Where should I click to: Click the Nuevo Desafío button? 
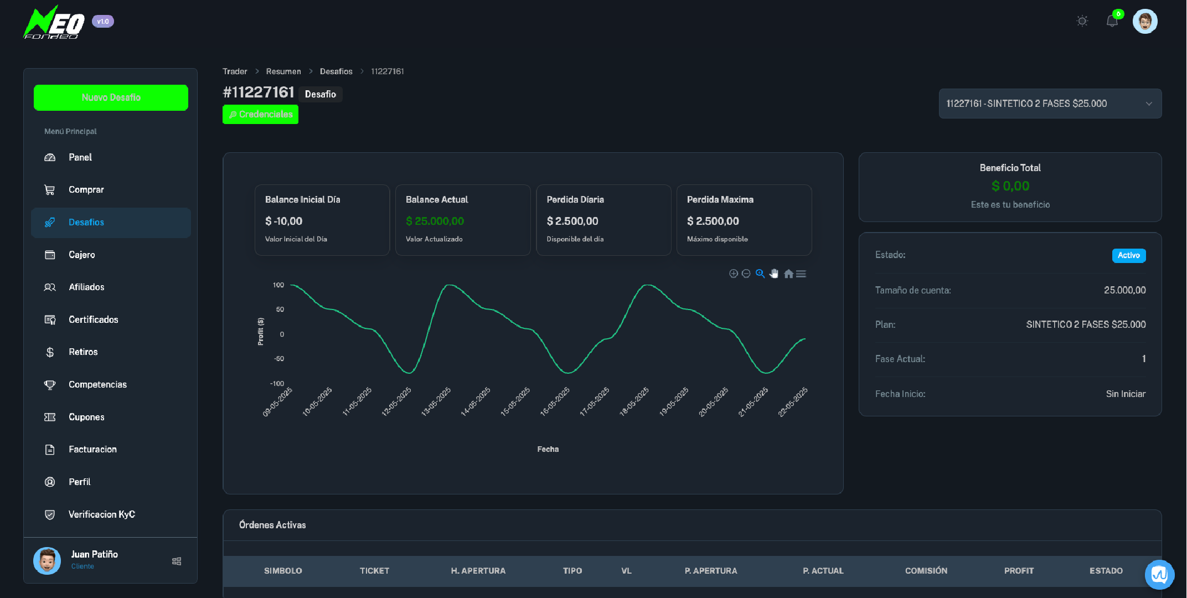111,97
